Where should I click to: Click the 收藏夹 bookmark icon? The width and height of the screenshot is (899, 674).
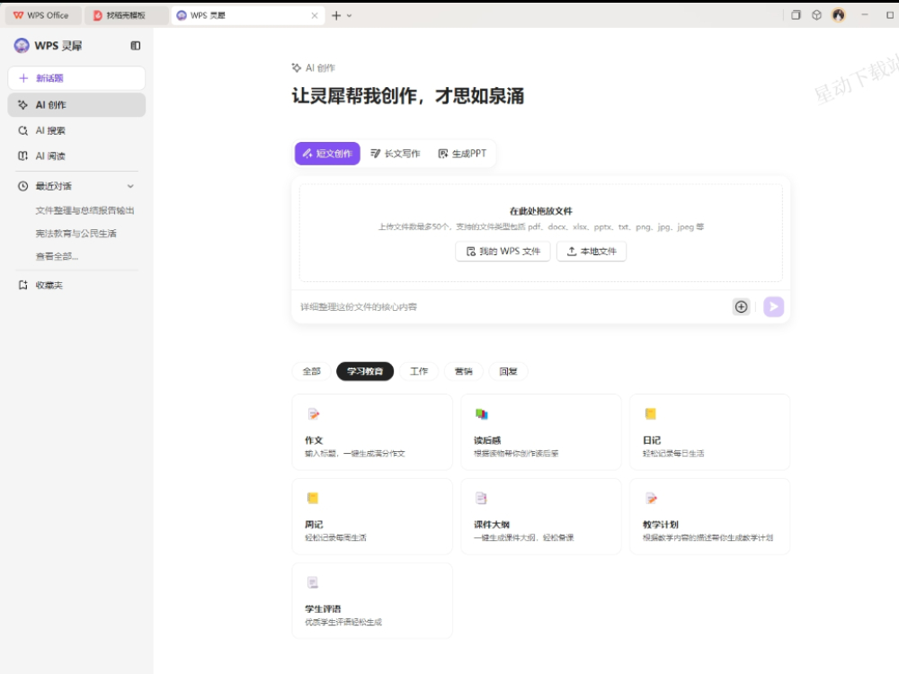[x=23, y=285]
